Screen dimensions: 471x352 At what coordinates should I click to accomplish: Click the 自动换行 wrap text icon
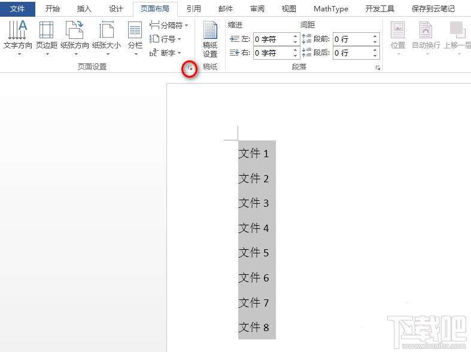click(426, 30)
